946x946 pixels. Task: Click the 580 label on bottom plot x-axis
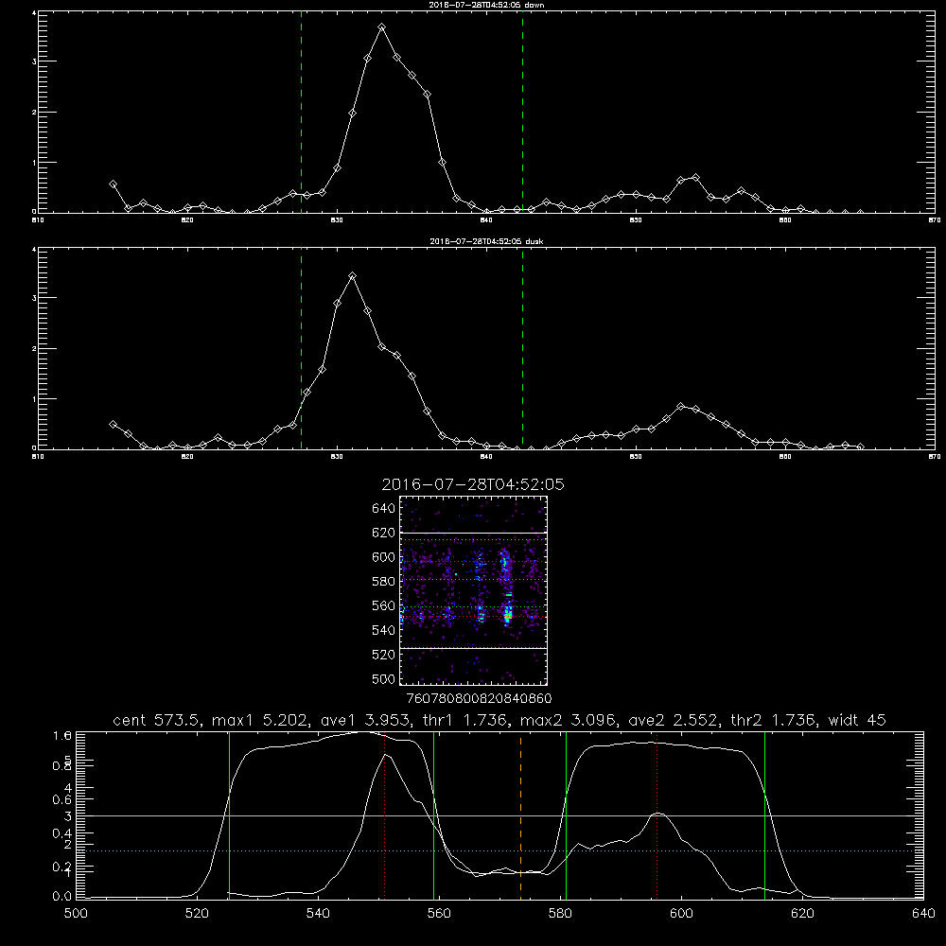click(560, 914)
